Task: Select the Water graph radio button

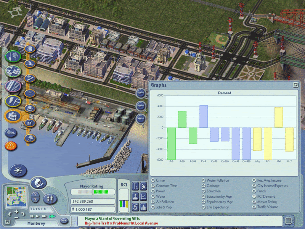Action: 153,196
